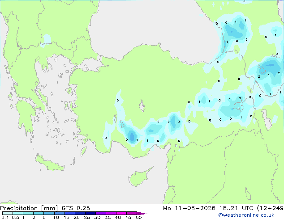This screenshot has height=219, width=284.
Task: Pick legend swatch between 0.5 and 1
Action: point(18,213)
